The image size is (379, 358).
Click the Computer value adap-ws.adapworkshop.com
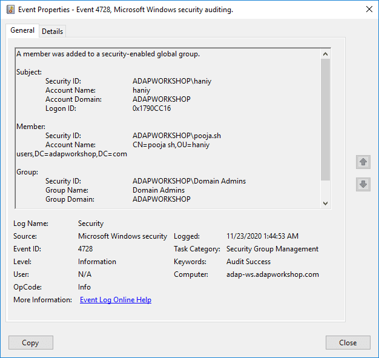tap(272, 274)
